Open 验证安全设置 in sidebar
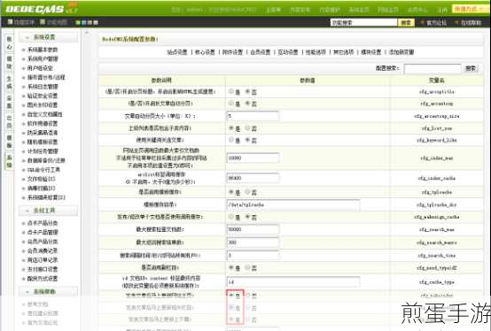Viewport: 491px width, 331px height. (x=43, y=96)
